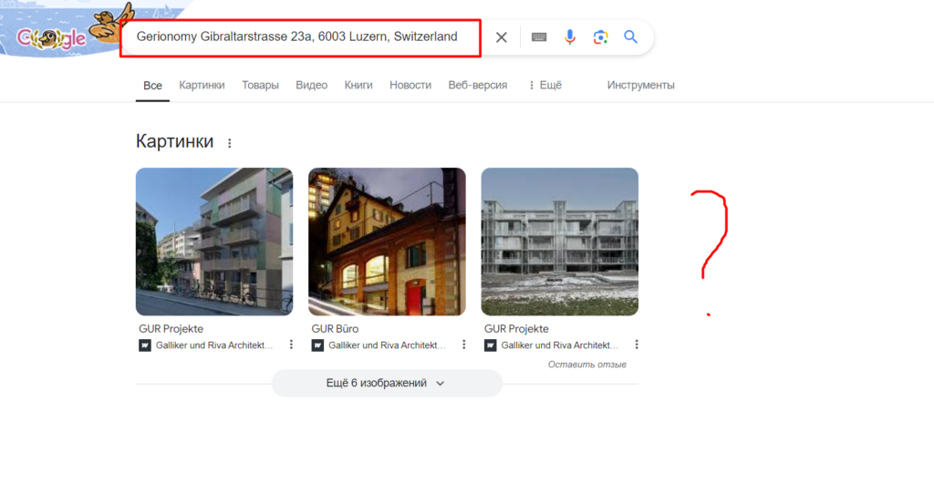Expand Ещё 6 изображений
Screen dimensions: 934x494
[387, 384]
